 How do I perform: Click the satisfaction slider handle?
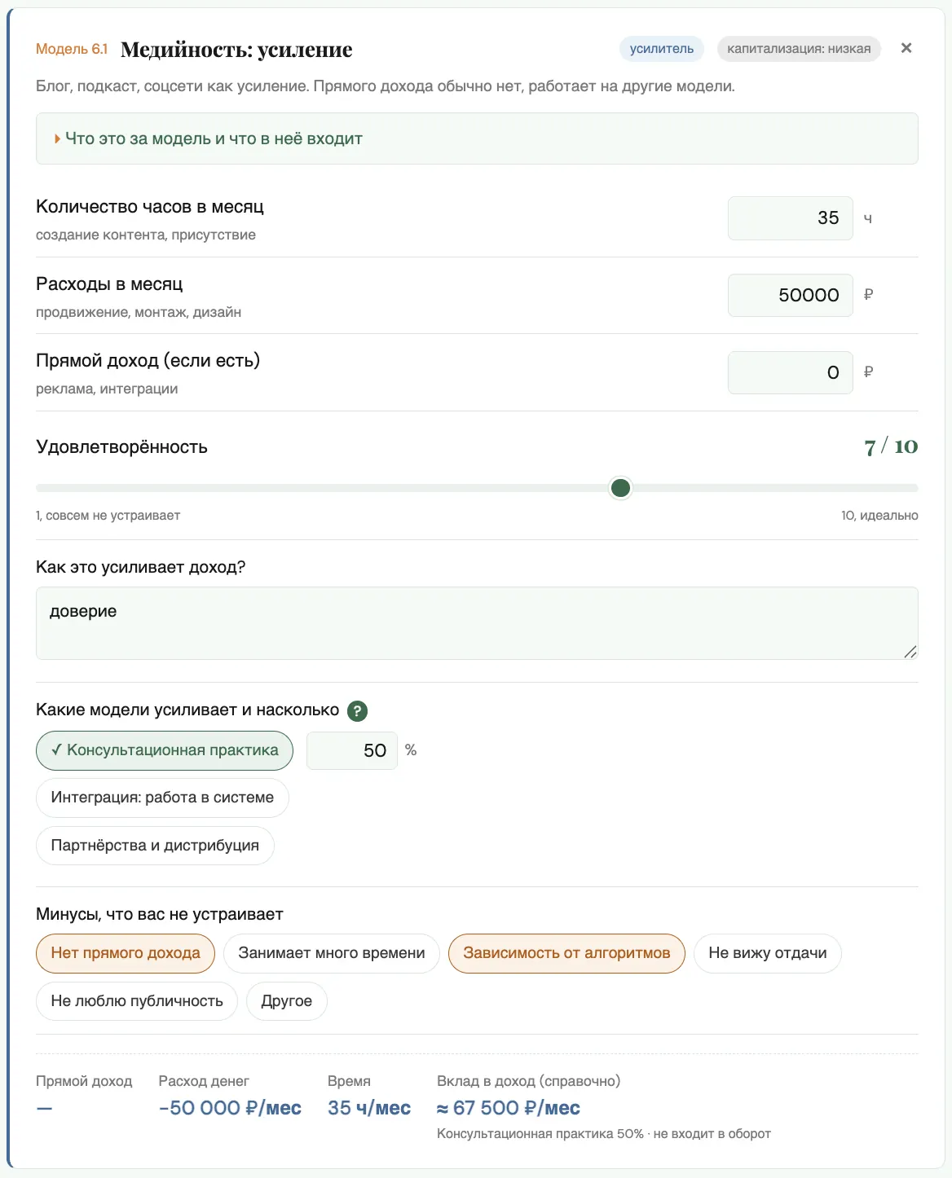(x=621, y=488)
